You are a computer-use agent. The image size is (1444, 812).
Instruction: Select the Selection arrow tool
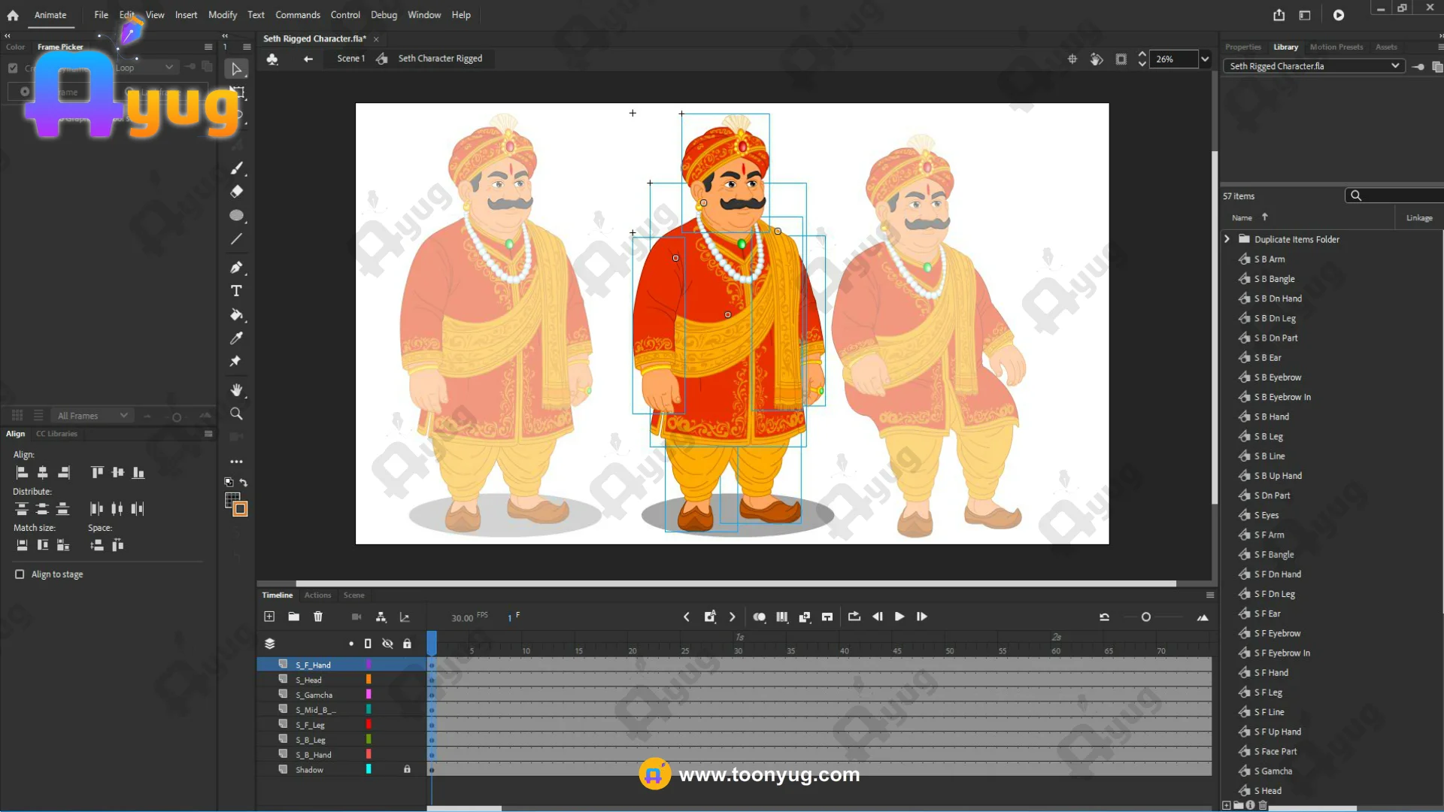pyautogui.click(x=236, y=69)
